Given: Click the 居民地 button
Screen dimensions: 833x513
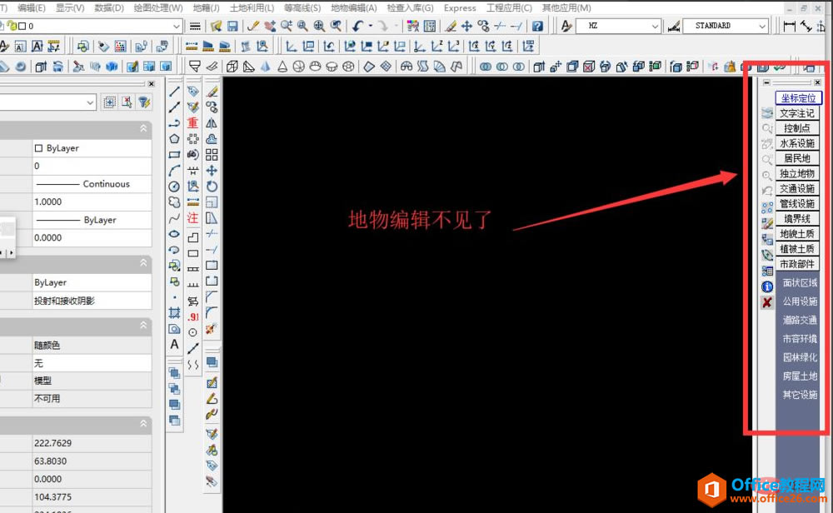Looking at the screenshot, I should pos(797,158).
